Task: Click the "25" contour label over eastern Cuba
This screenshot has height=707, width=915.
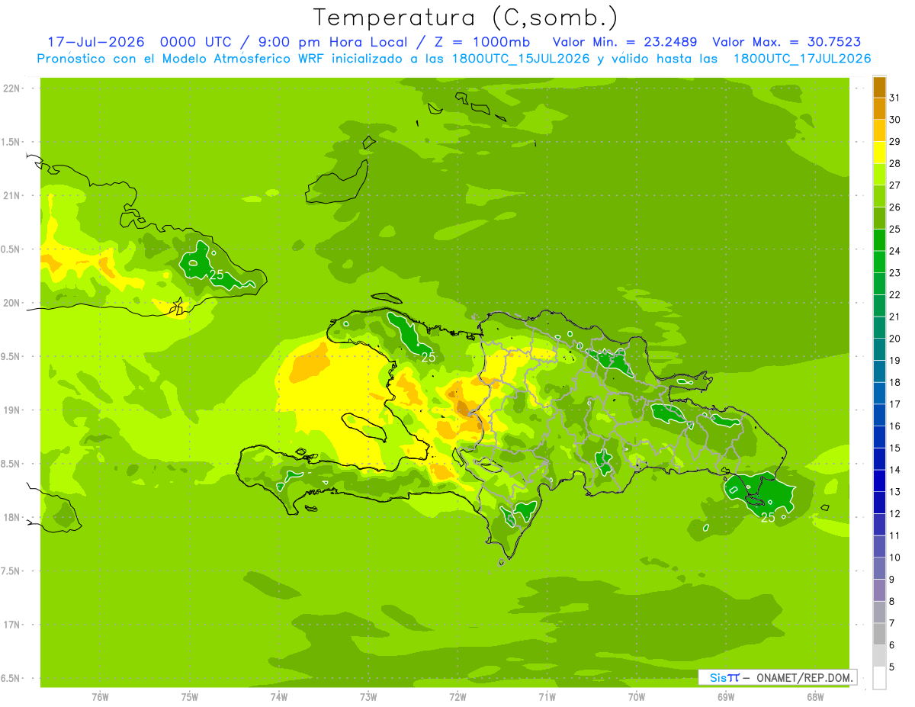Action: click(x=217, y=275)
